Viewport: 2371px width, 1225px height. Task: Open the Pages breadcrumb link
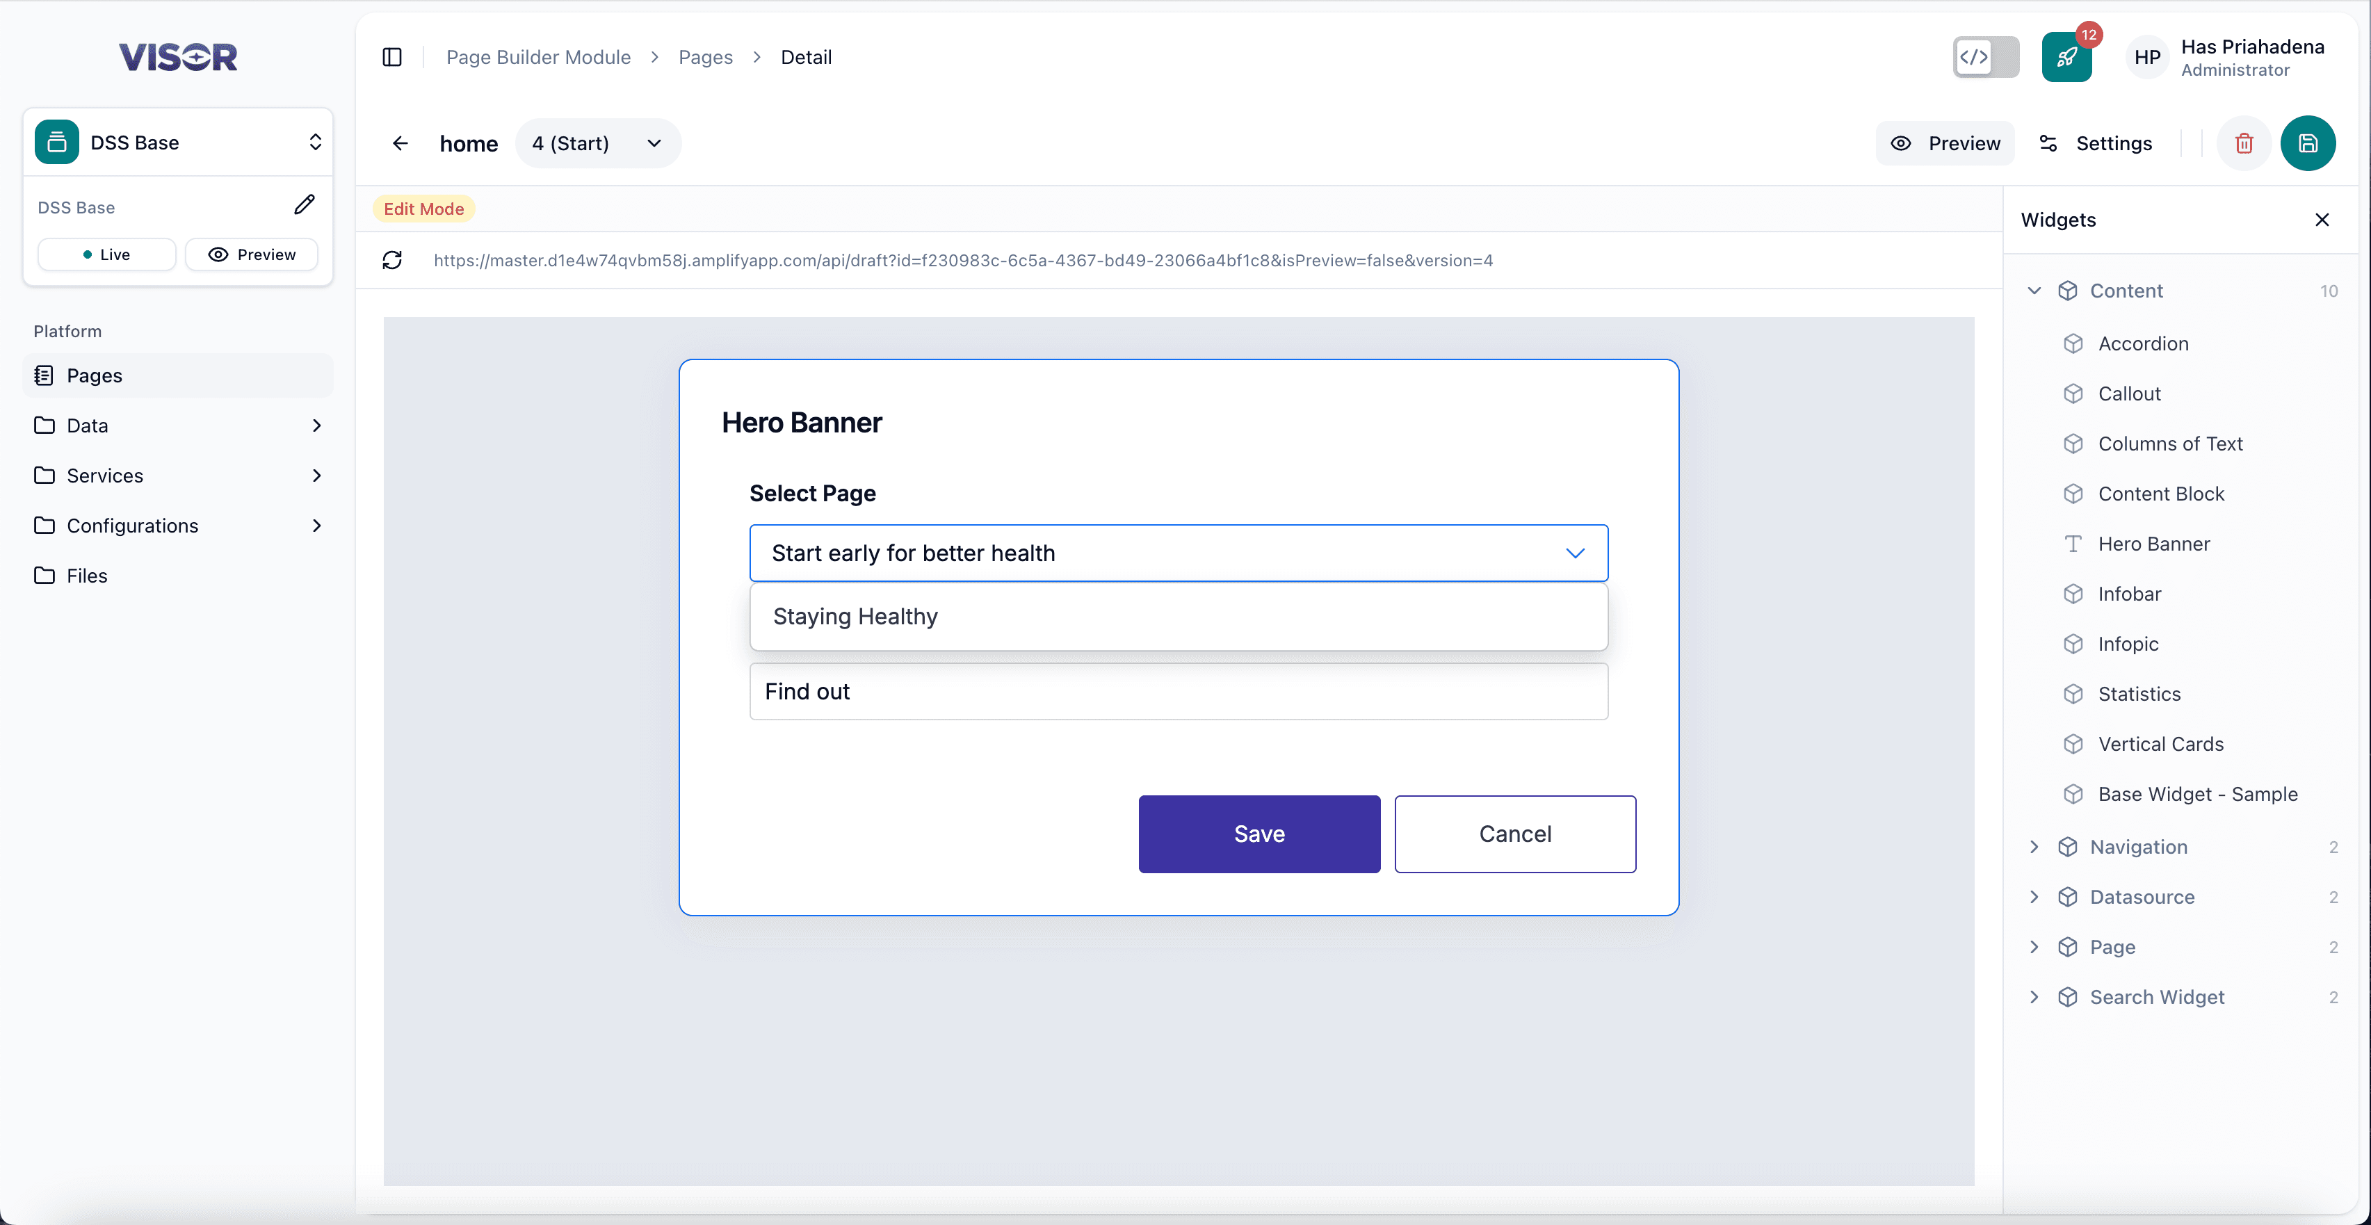[x=705, y=56]
